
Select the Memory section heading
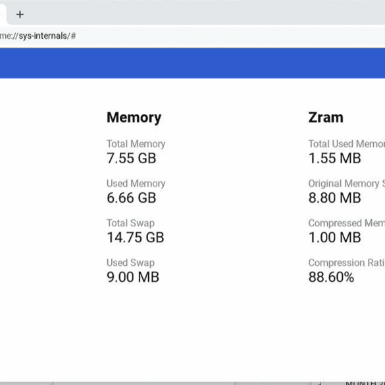point(134,118)
